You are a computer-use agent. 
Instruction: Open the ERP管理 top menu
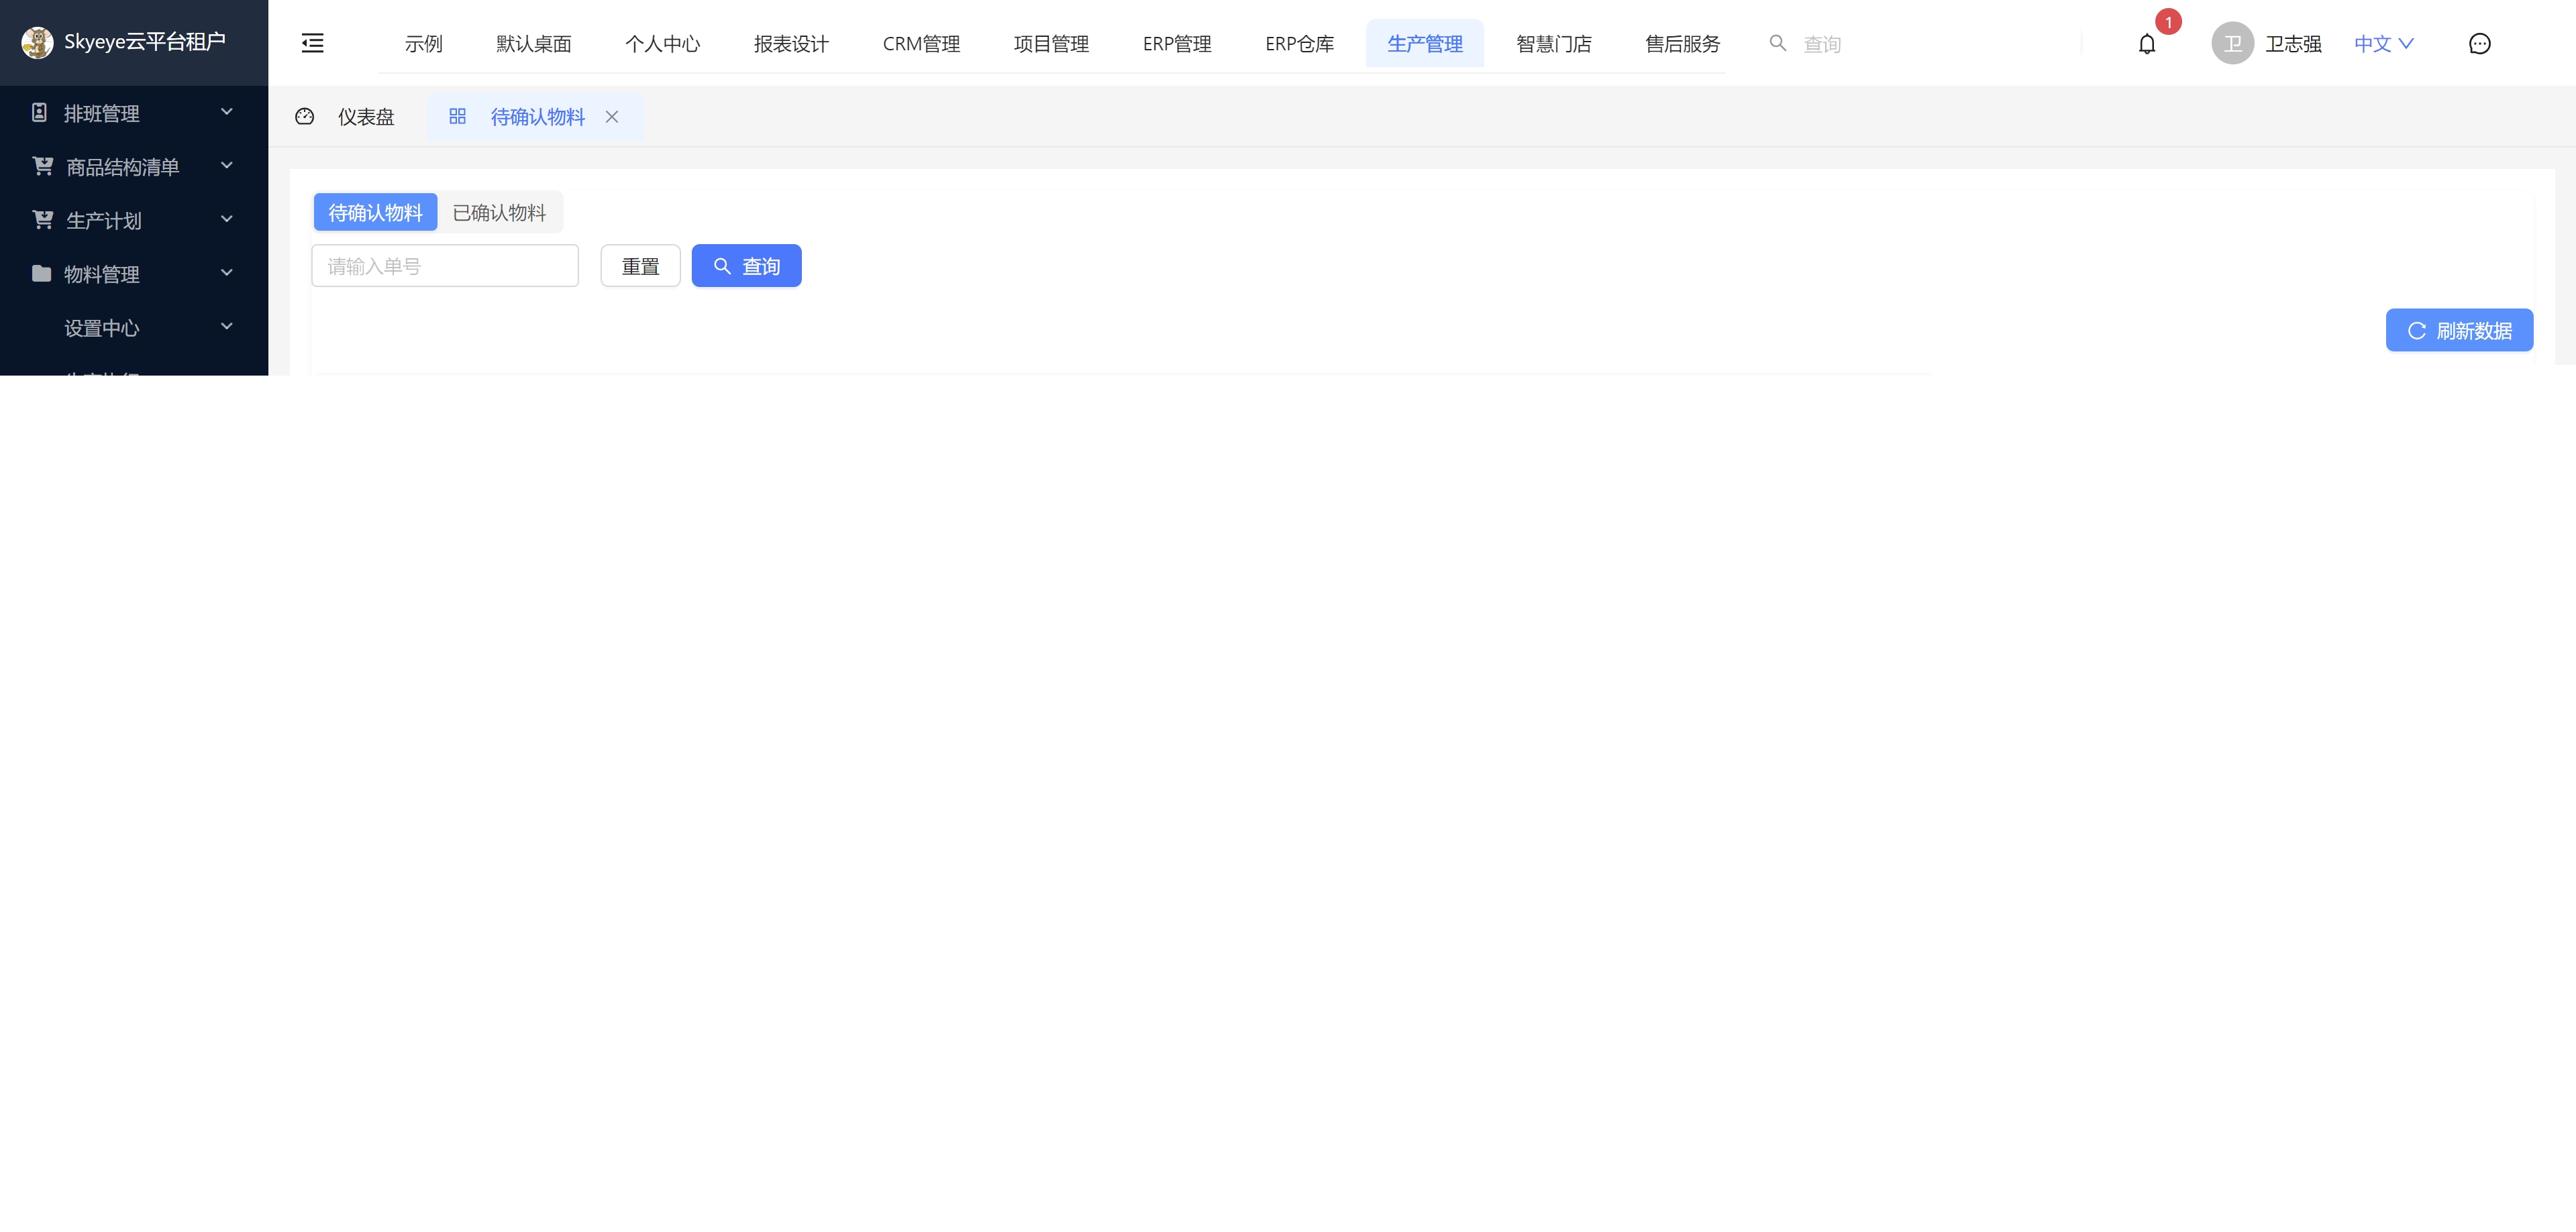point(1176,44)
